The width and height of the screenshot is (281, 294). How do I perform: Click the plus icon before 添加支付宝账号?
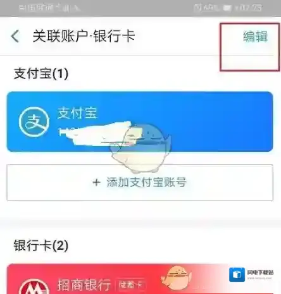click(96, 182)
